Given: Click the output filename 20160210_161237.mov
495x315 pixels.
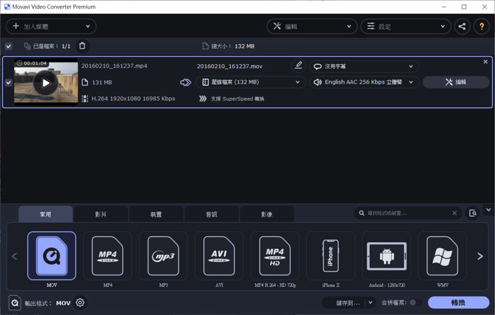Looking at the screenshot, I should pos(229,66).
